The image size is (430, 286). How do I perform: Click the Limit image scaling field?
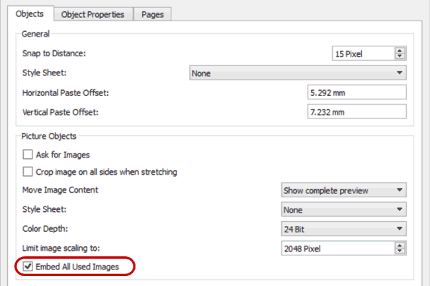coord(338,248)
